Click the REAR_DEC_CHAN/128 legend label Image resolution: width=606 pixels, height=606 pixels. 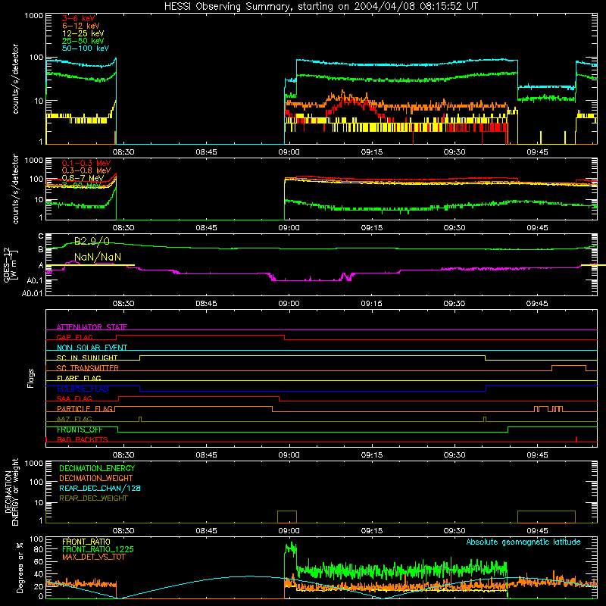point(100,488)
